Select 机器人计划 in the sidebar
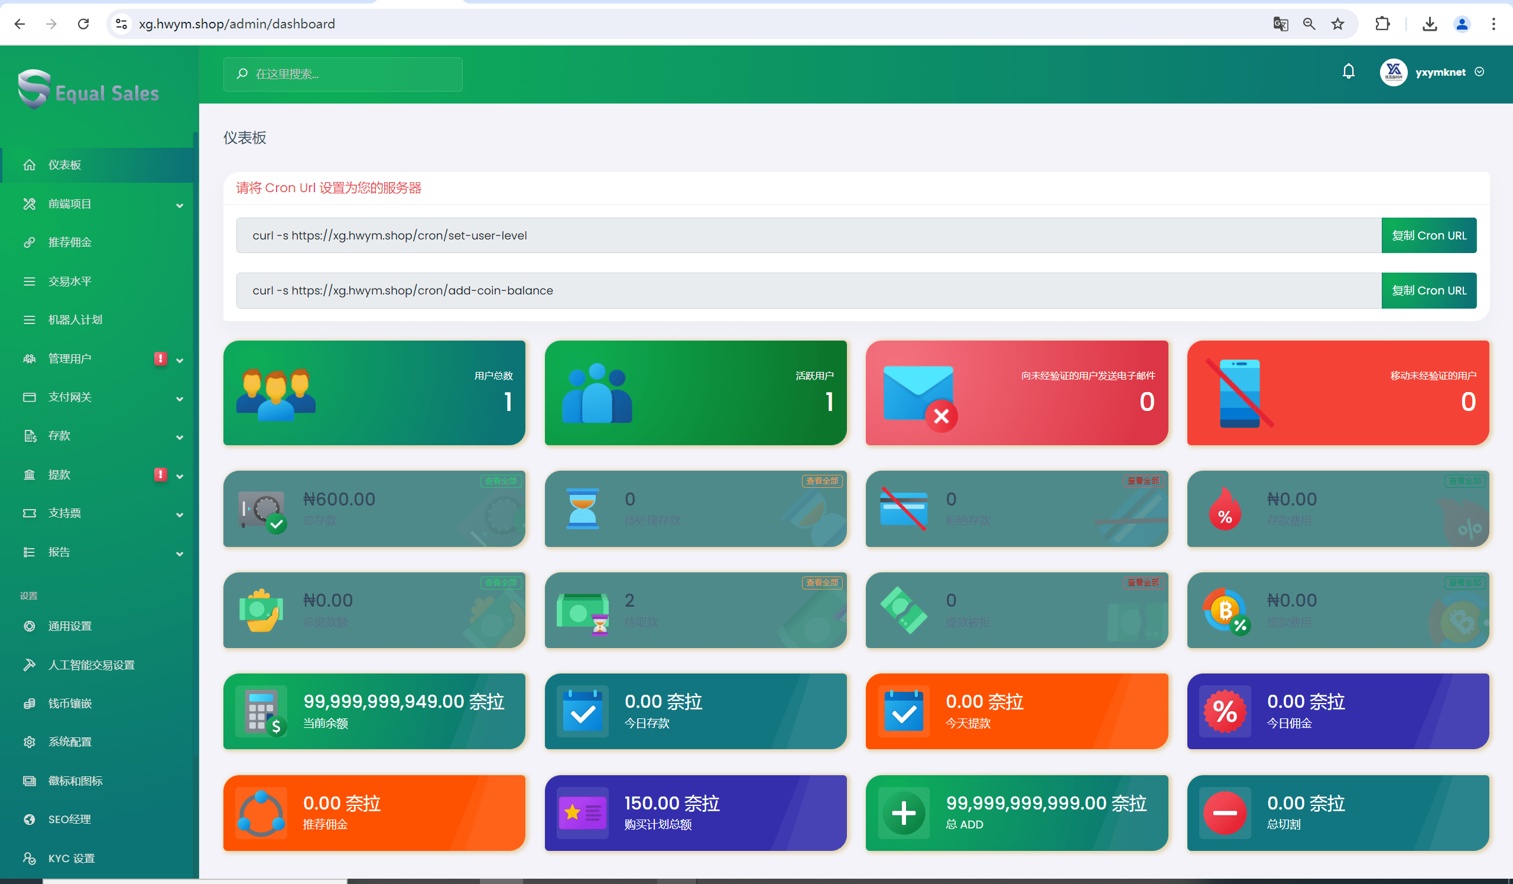Screen dimensions: 1513x884 point(75,320)
